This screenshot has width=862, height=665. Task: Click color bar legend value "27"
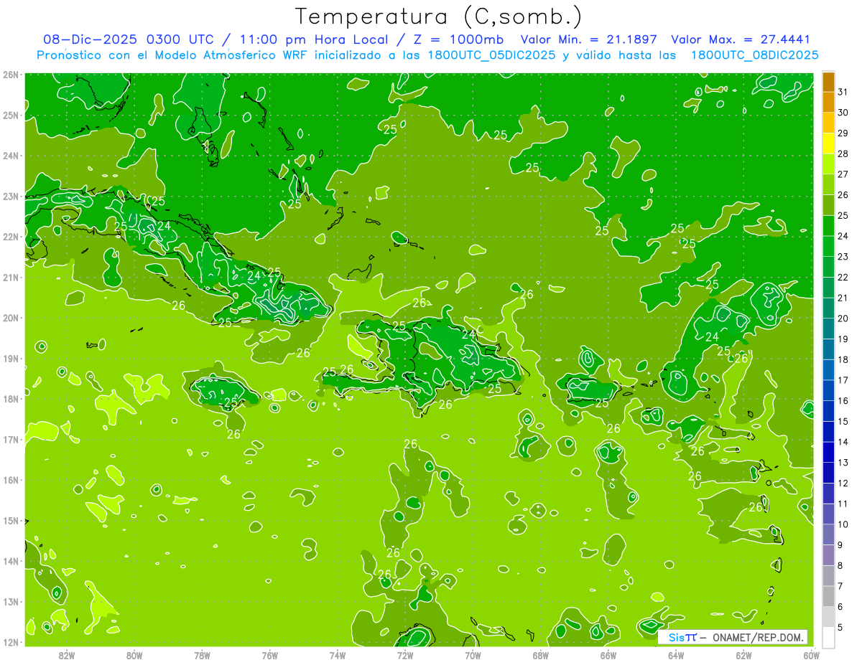843,174
